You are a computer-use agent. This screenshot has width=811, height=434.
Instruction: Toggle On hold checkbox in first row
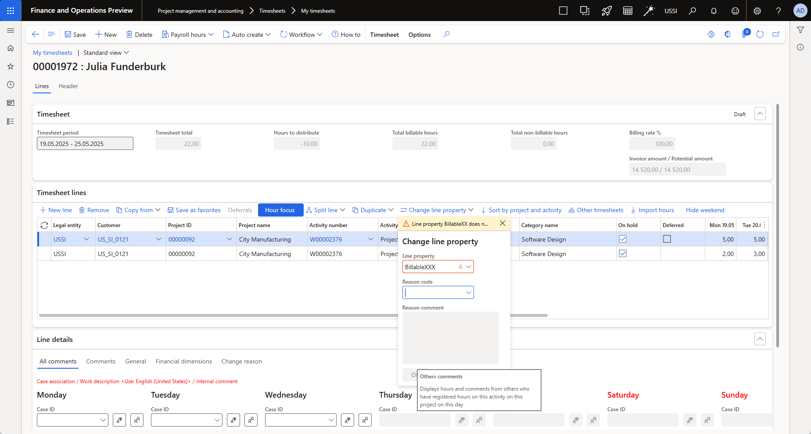point(622,239)
